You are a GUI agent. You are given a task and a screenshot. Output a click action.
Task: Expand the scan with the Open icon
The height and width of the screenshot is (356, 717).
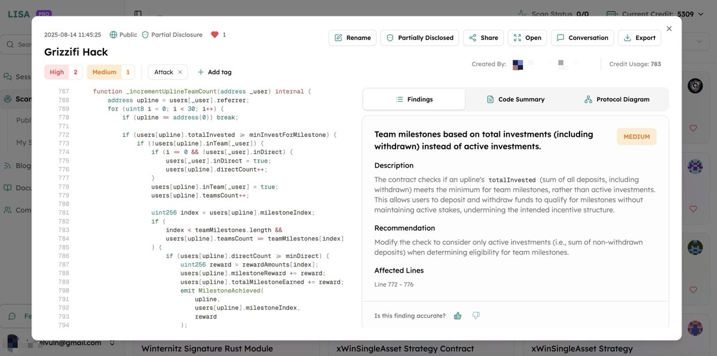[x=516, y=37]
